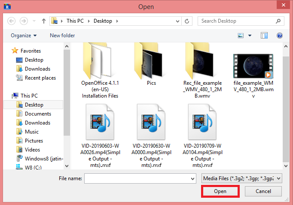This screenshot has height=205, width=293.
Task: Open Recent places under Favorites
Action: click(x=40, y=77)
